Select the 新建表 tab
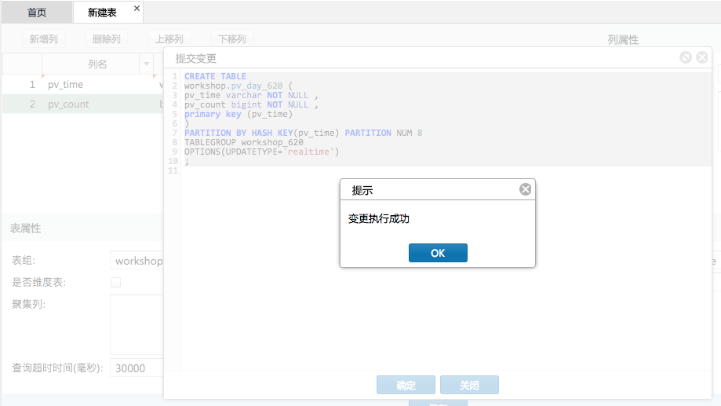721x406 pixels. (102, 13)
